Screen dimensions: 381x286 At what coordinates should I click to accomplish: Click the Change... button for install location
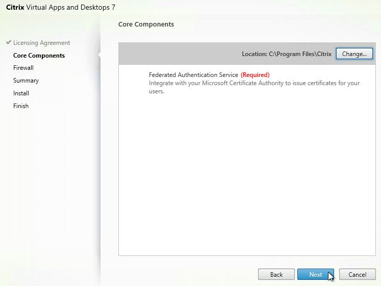coord(354,54)
